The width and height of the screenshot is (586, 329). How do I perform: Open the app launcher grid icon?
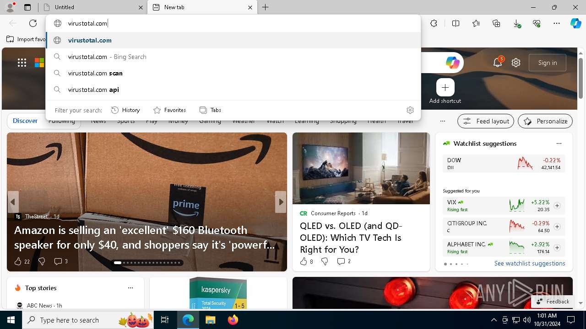click(x=22, y=63)
